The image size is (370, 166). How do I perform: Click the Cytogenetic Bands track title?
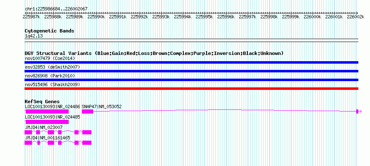tap(49, 31)
